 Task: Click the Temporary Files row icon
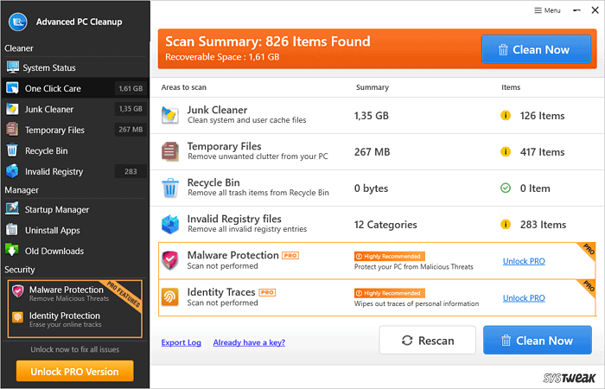pyautogui.click(x=170, y=151)
